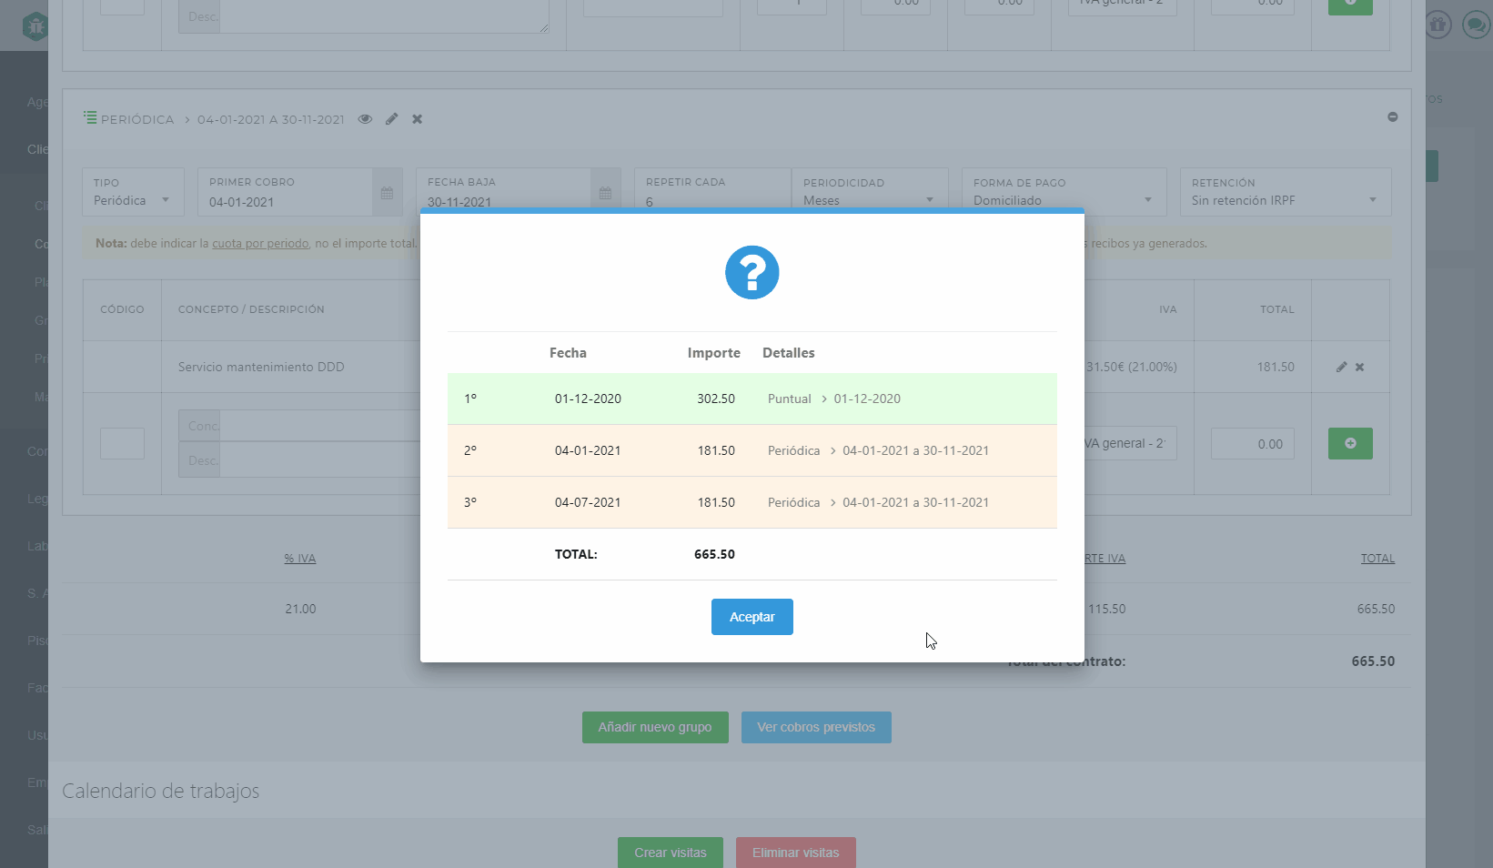Screen dimensions: 1493x868
Task: Remove the Periódica group with X icon
Action: tap(417, 119)
